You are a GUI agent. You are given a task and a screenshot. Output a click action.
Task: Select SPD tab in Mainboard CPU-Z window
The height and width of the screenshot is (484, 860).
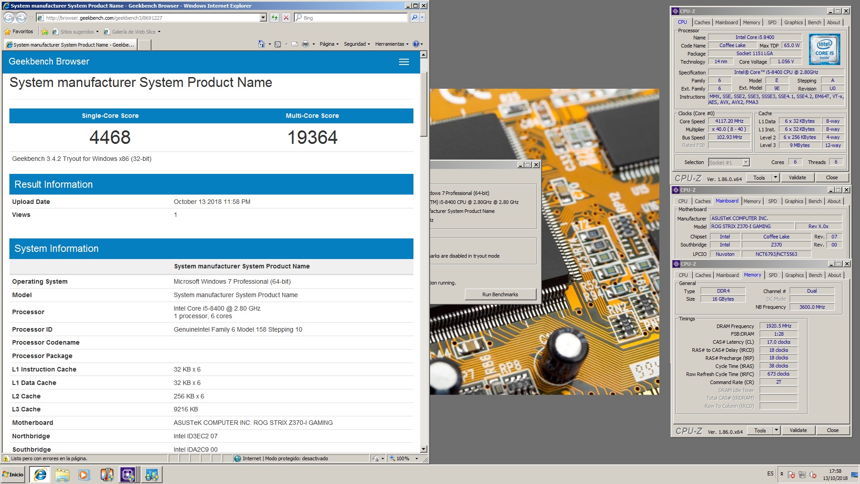click(772, 201)
